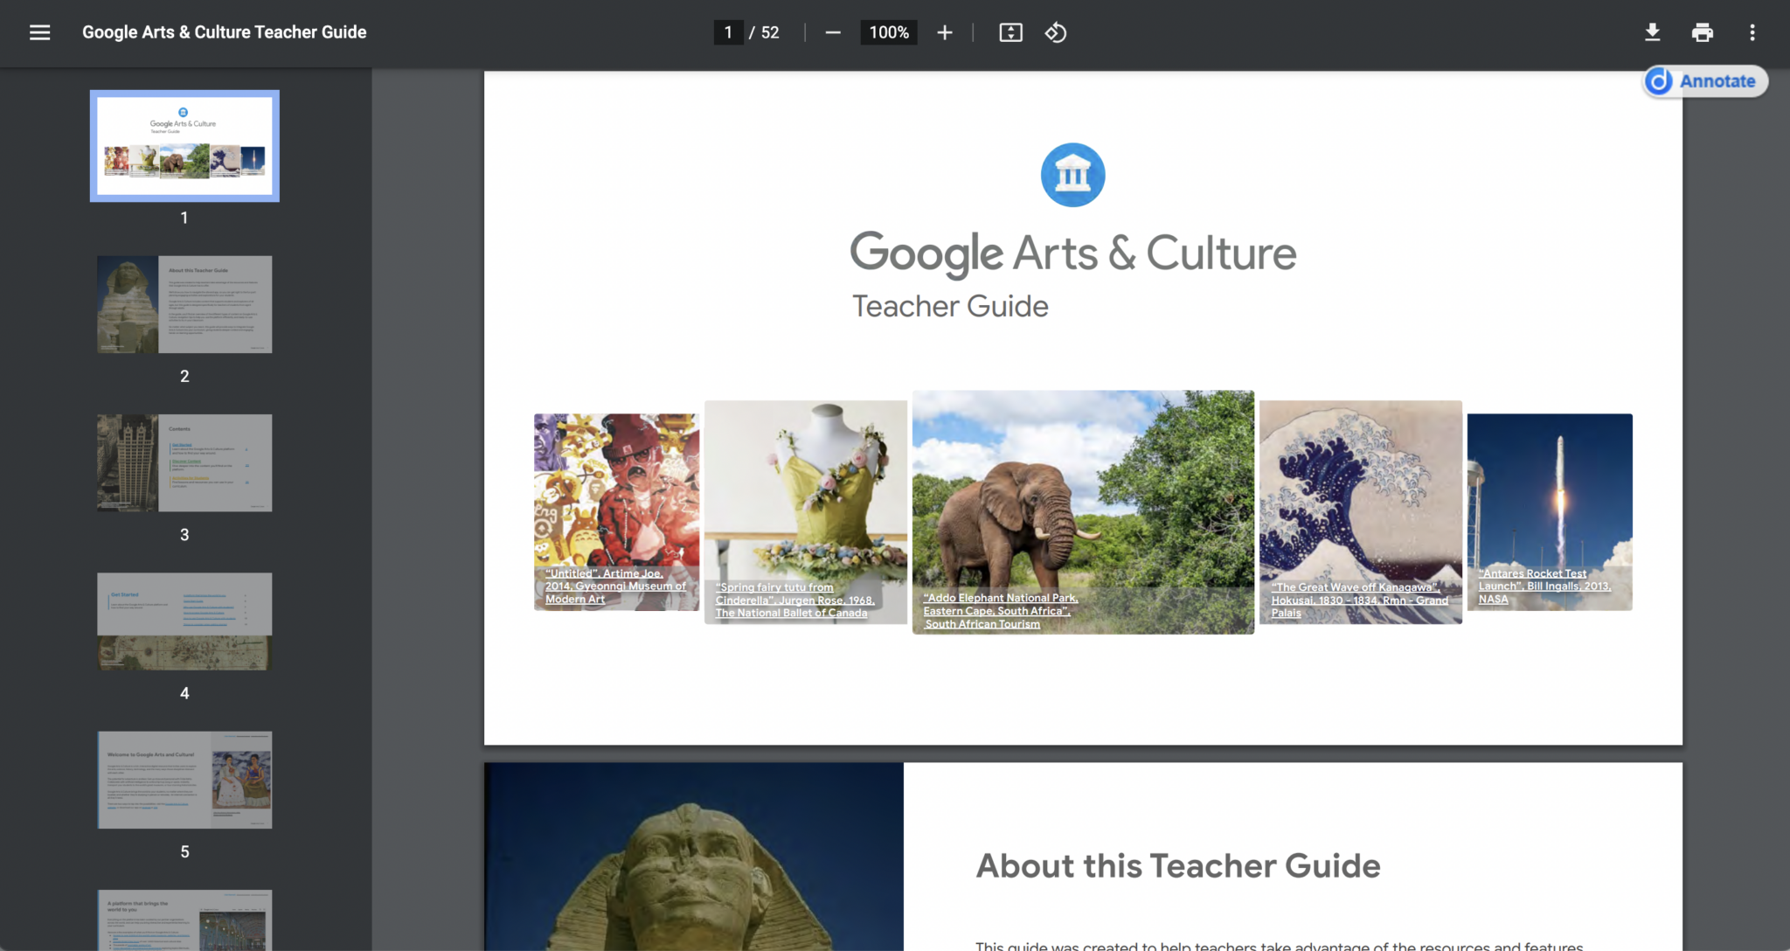Click the elephant photograph
The width and height of the screenshot is (1790, 951).
(x=1083, y=511)
